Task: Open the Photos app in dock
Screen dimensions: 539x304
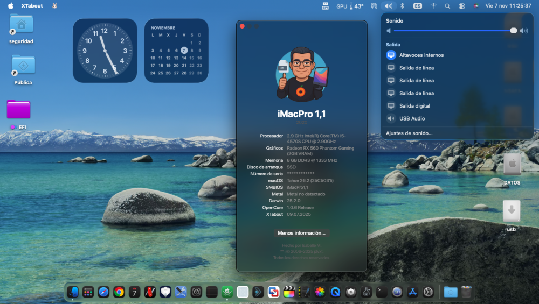Action: [x=320, y=292]
